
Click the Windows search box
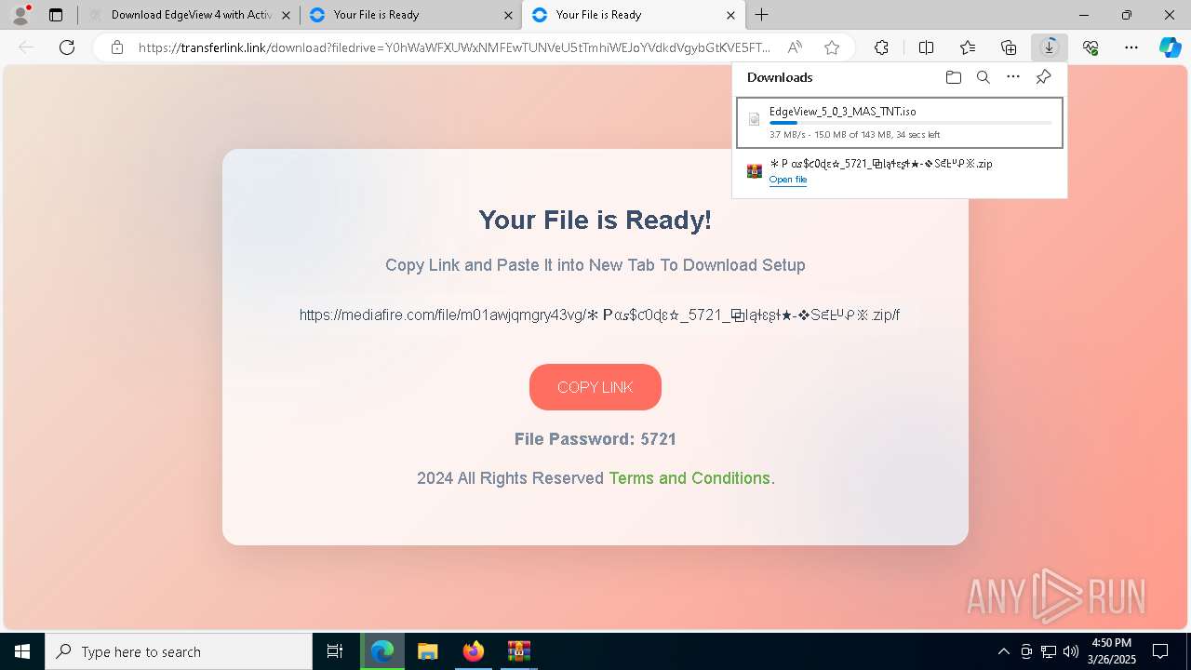(x=179, y=651)
